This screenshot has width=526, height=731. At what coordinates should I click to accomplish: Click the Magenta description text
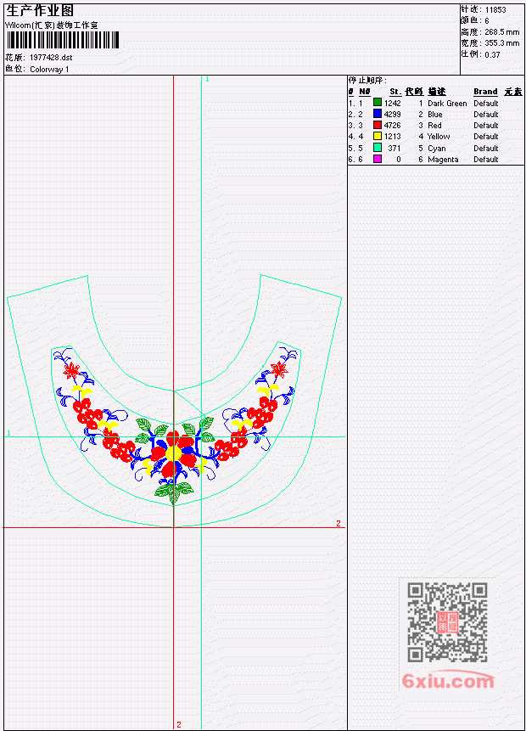pos(443,160)
